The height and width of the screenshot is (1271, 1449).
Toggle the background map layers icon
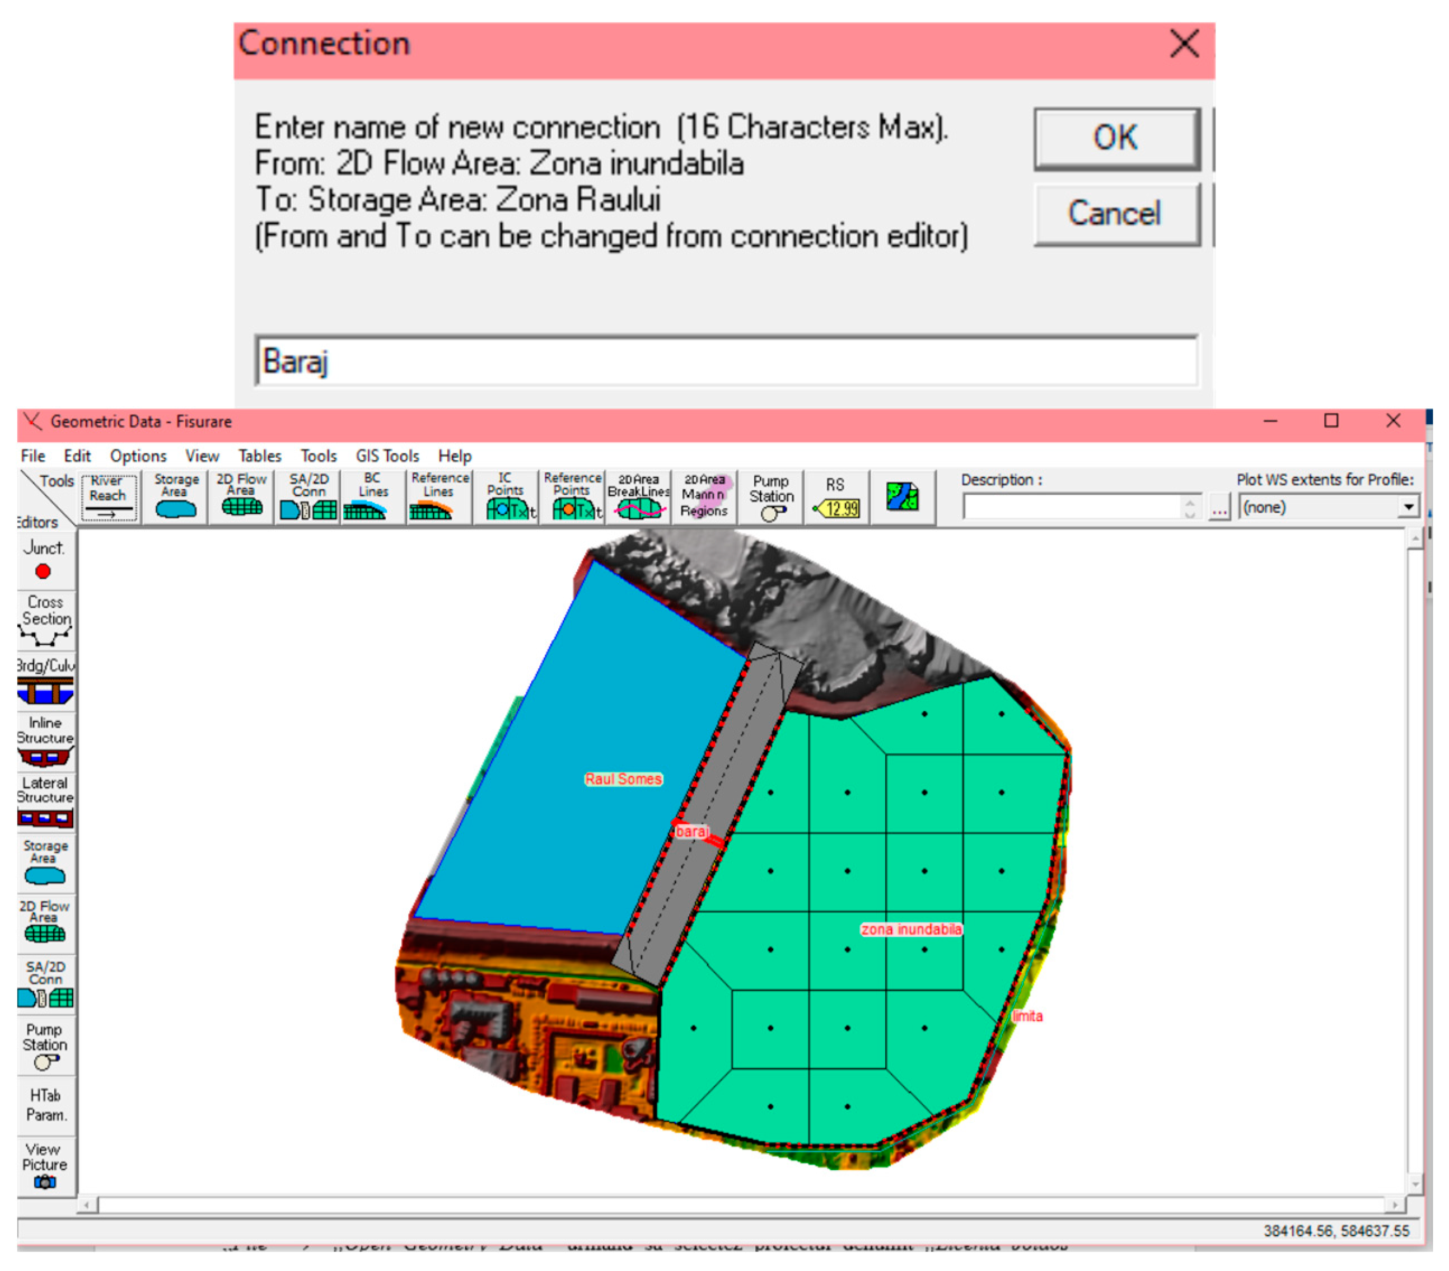[x=902, y=496]
